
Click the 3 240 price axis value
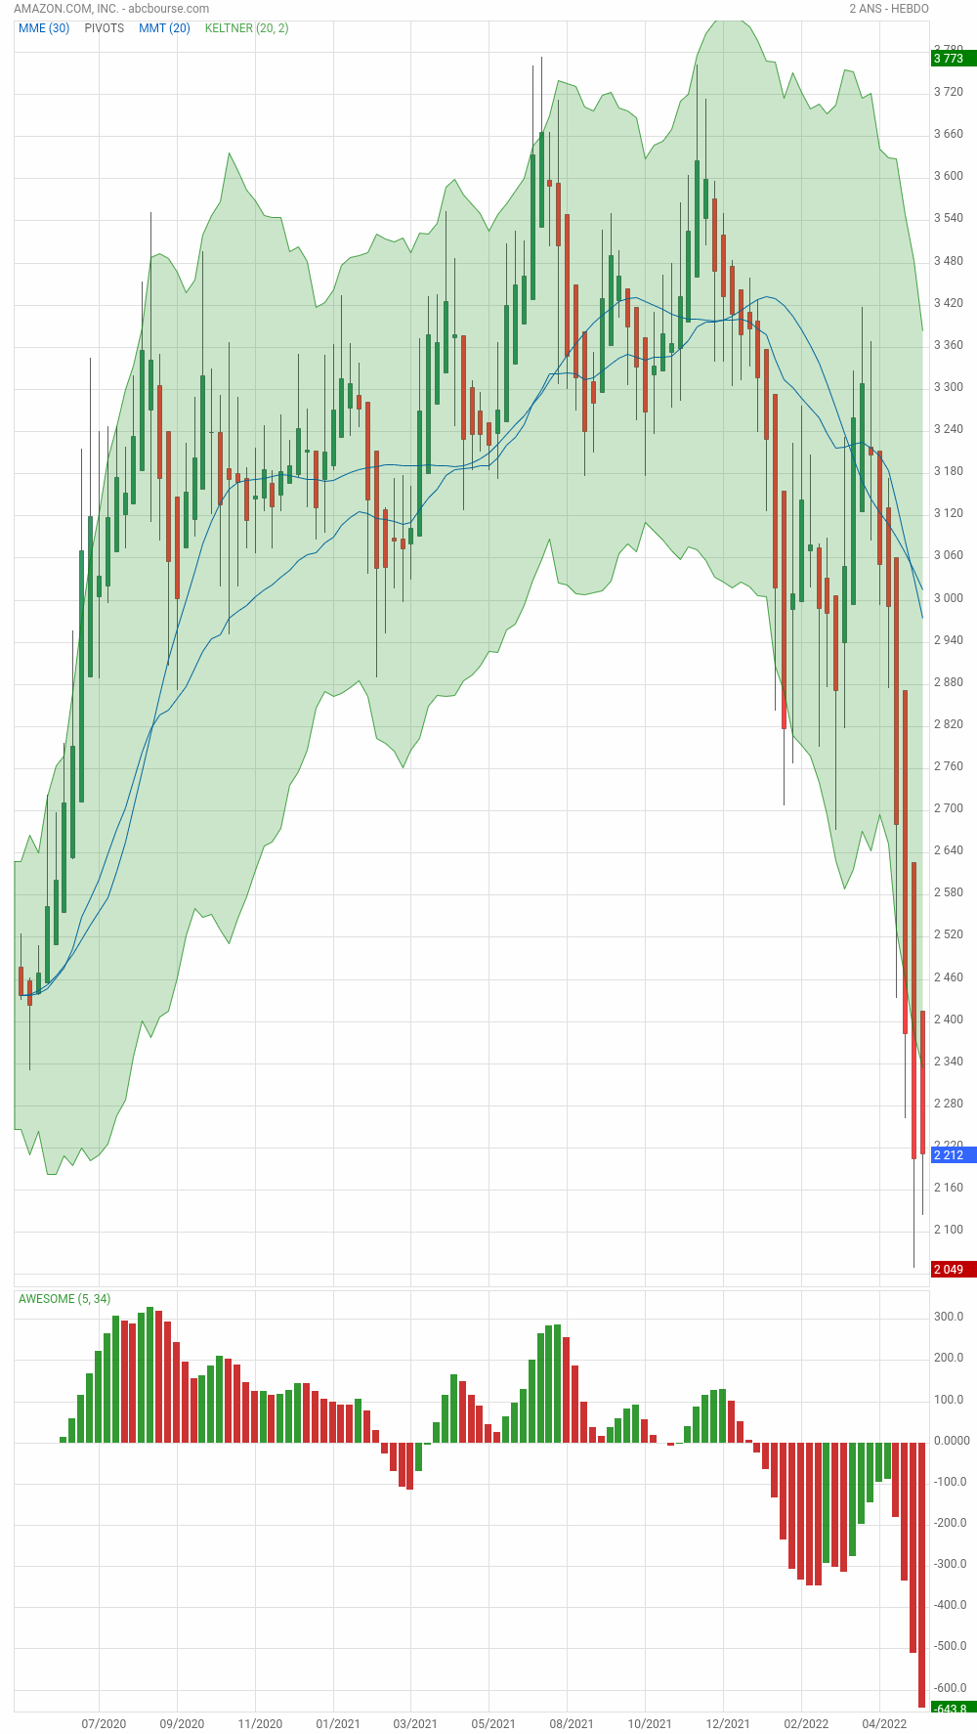coord(949,429)
